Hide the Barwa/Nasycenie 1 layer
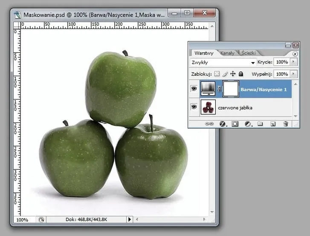This screenshot has width=310, height=236. click(x=194, y=88)
